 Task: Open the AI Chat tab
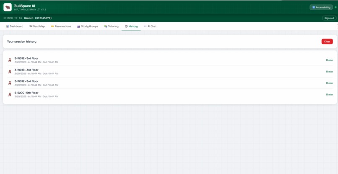click(150, 26)
